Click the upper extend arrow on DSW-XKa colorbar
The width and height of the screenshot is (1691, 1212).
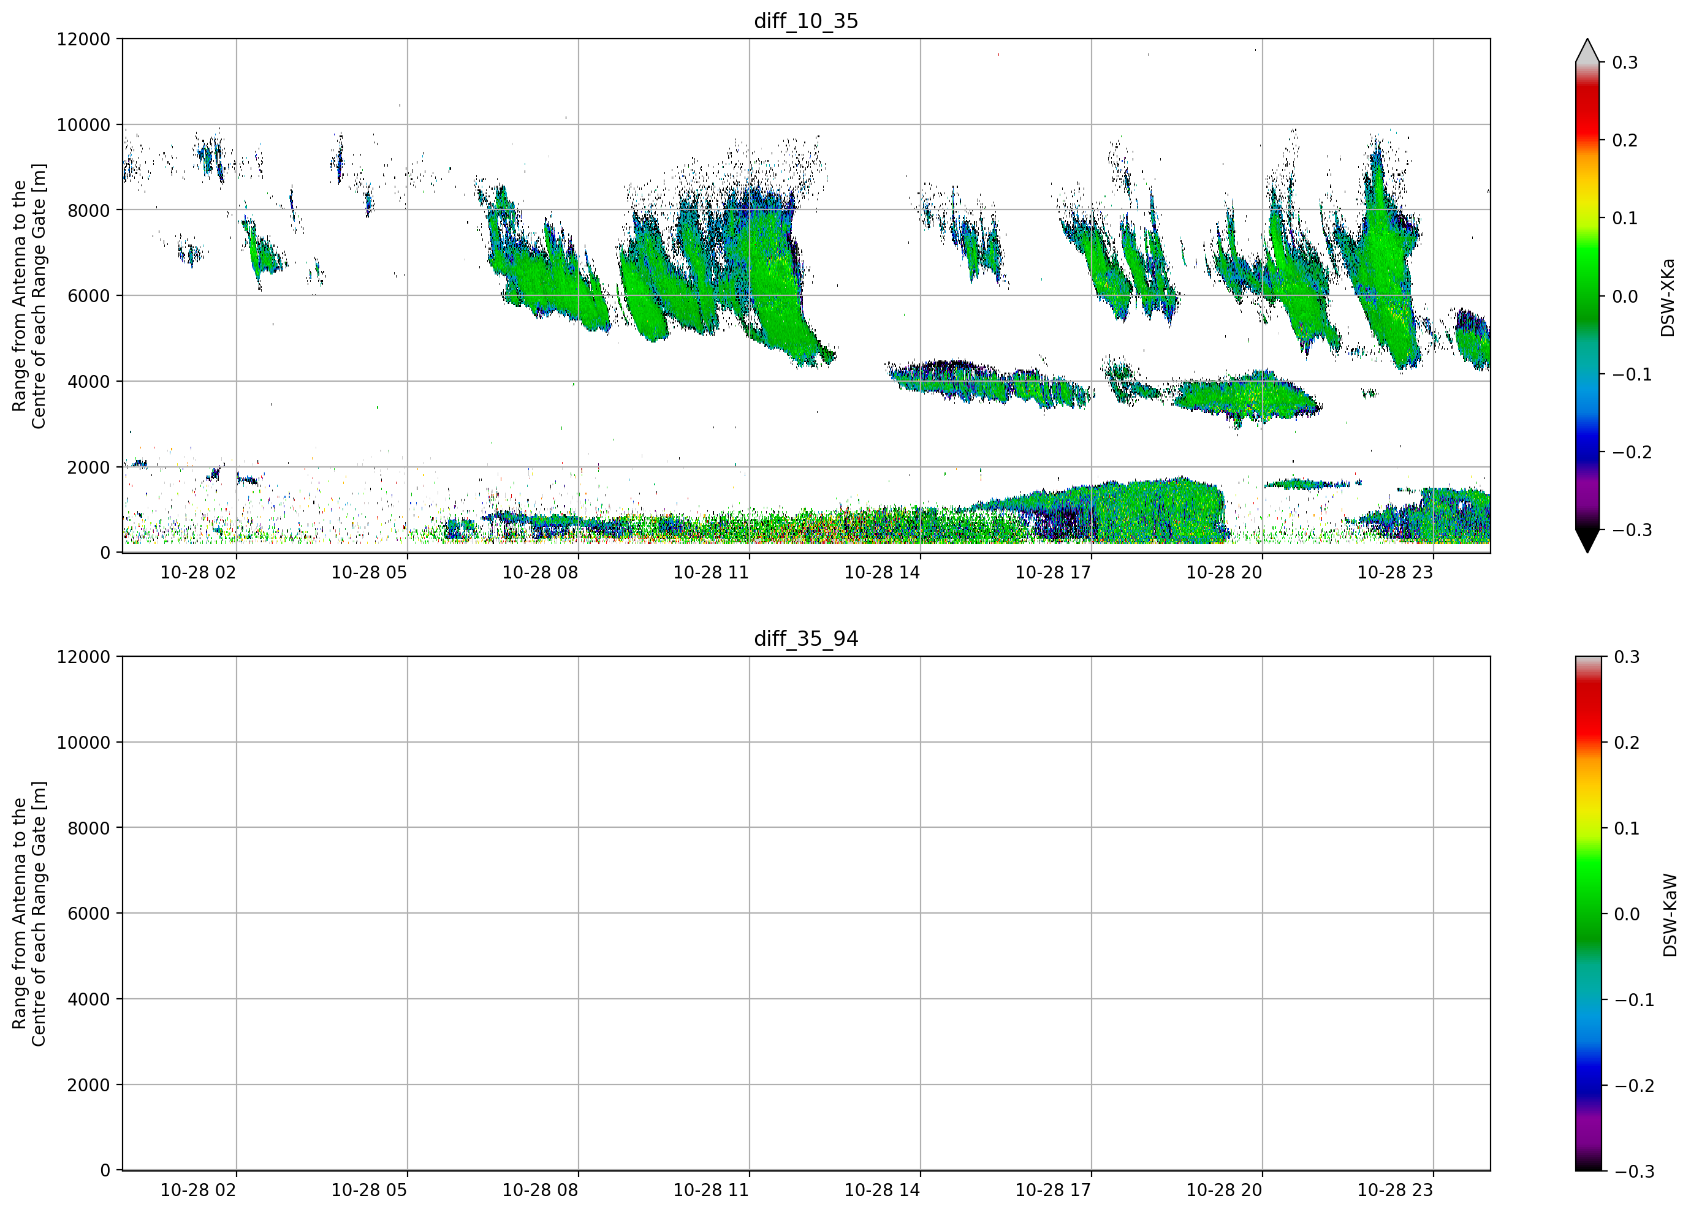(1587, 50)
